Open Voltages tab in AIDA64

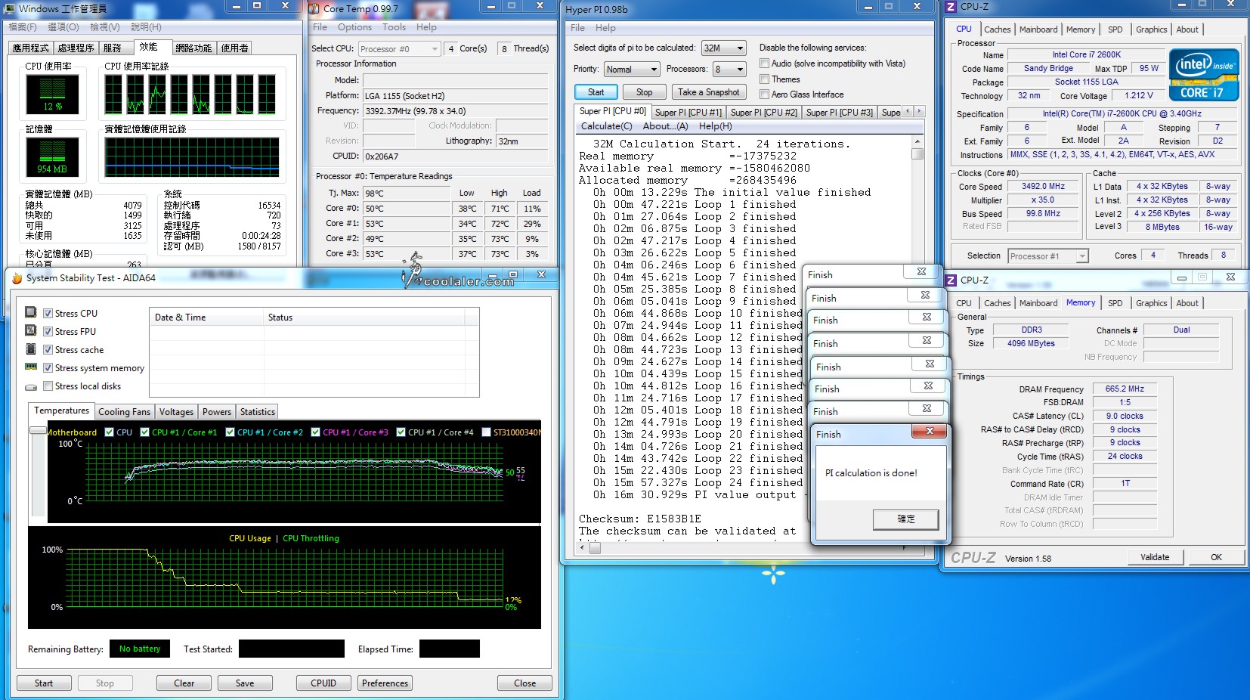(x=176, y=412)
